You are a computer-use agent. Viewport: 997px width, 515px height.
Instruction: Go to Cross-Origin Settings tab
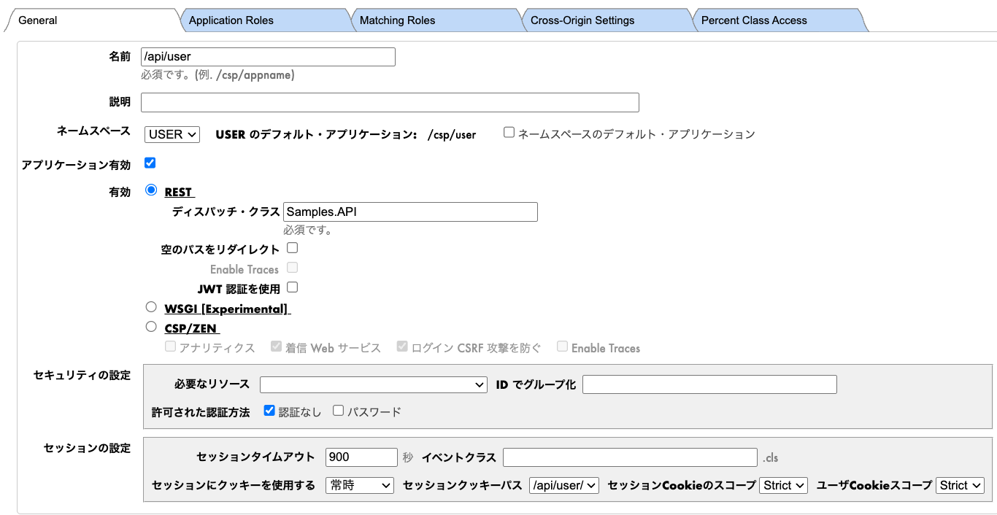tap(582, 20)
